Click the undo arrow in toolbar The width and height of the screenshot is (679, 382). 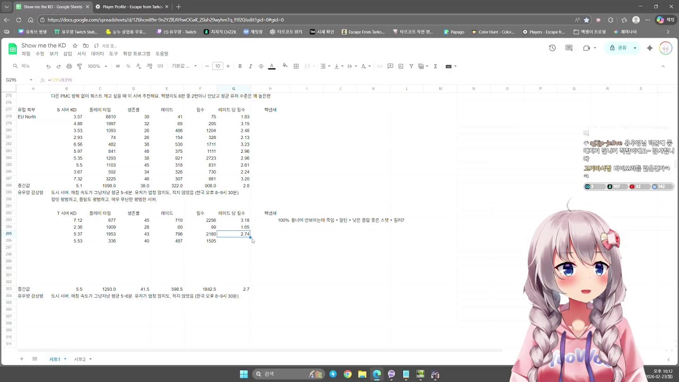click(48, 66)
